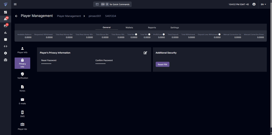Open the dashboard sidebar icon
Screen dimensions: 272x135
click(x=5, y=12)
